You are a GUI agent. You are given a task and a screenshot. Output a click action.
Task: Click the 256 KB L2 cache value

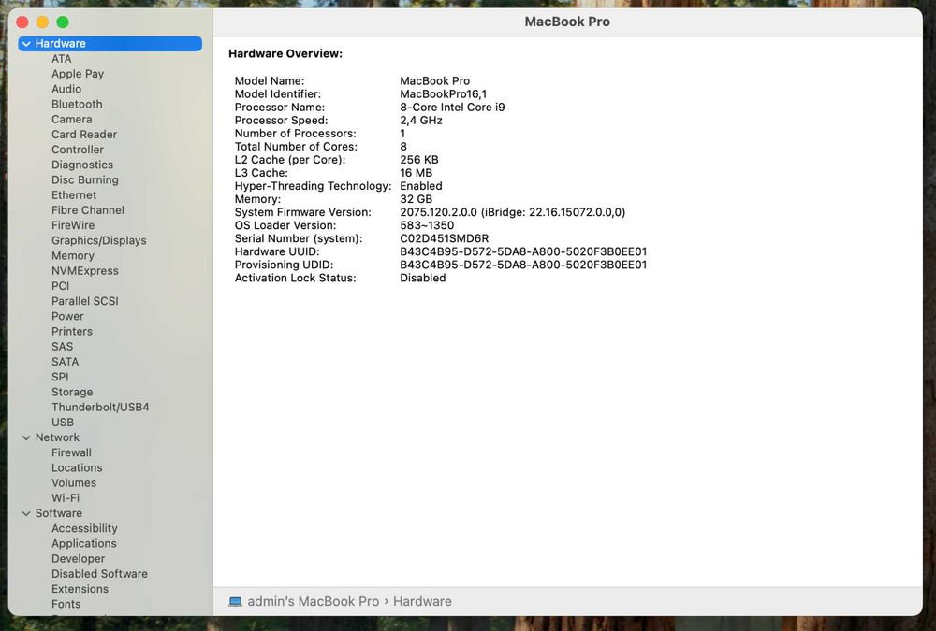tap(419, 160)
